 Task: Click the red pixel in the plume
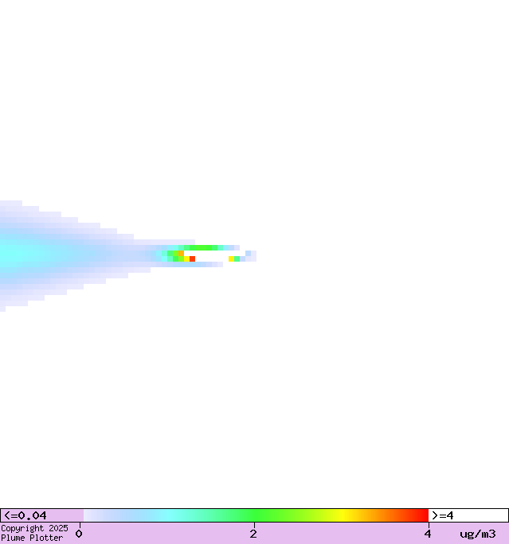(192, 258)
